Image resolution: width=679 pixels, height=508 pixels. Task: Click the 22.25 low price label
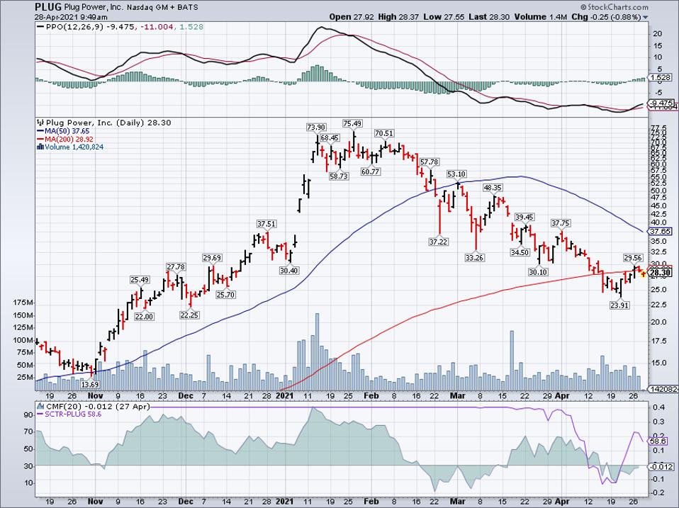coord(189,315)
